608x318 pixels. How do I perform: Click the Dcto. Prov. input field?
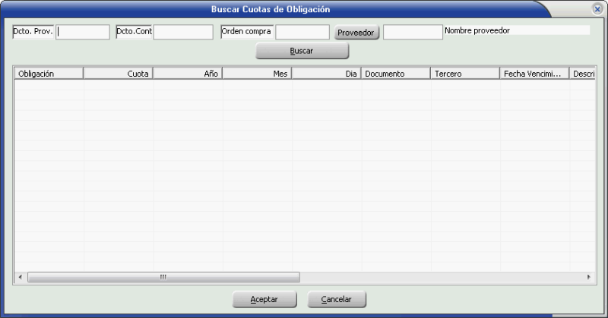(x=83, y=32)
